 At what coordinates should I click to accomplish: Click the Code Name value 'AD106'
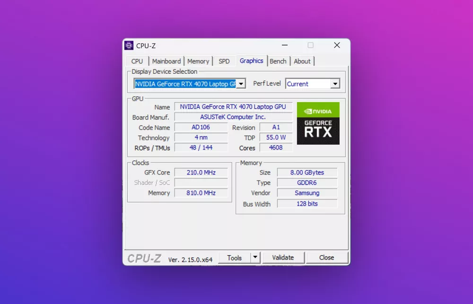201,127
